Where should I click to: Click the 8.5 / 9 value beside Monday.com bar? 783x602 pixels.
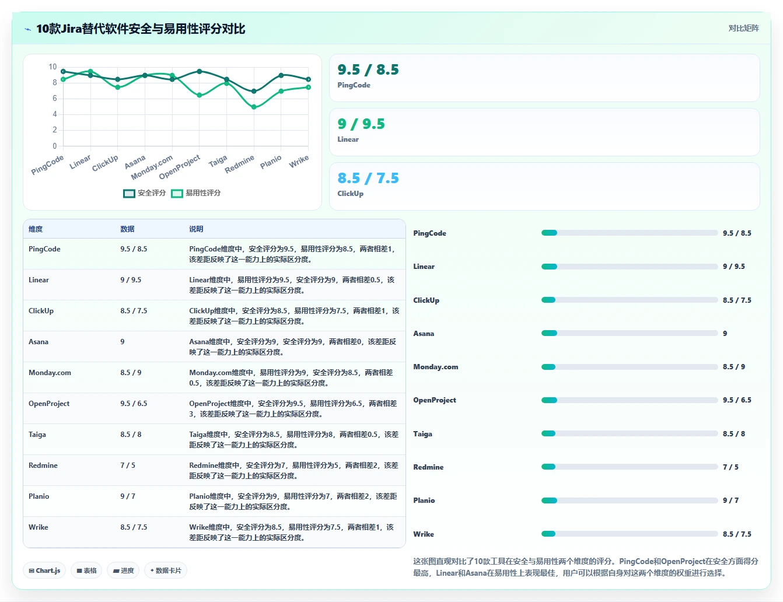click(x=734, y=367)
